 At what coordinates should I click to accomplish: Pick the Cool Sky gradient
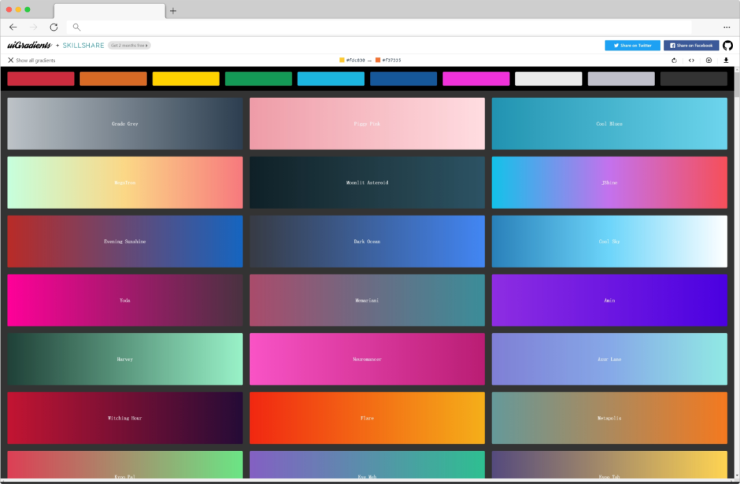click(609, 241)
